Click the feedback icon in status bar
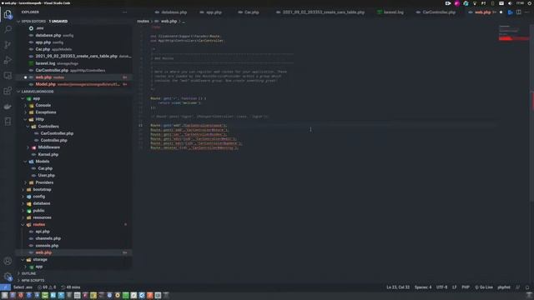534x300 pixels. 517,287
